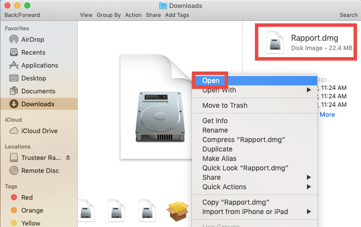Click the Desktop sidebar icon
This screenshot has width=361, height=227.
[x=14, y=78]
